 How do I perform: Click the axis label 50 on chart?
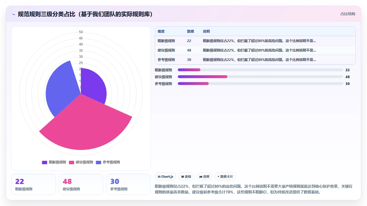81,32
